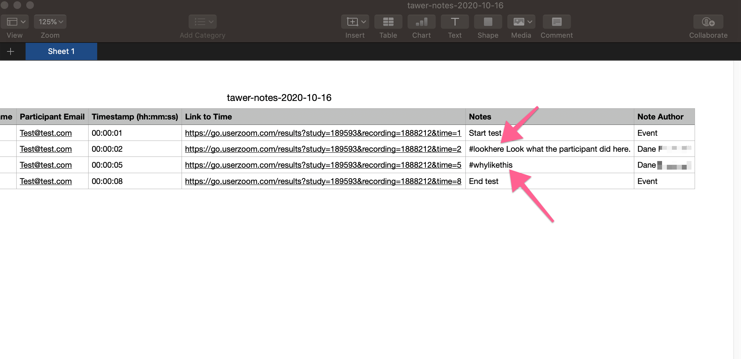Insert a Text box
The width and height of the screenshot is (741, 359).
pyautogui.click(x=455, y=22)
